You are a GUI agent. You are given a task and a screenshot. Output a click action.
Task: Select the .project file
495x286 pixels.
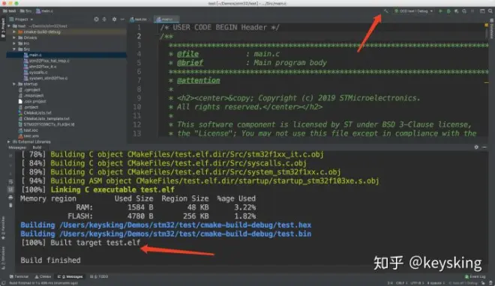[x=28, y=107]
